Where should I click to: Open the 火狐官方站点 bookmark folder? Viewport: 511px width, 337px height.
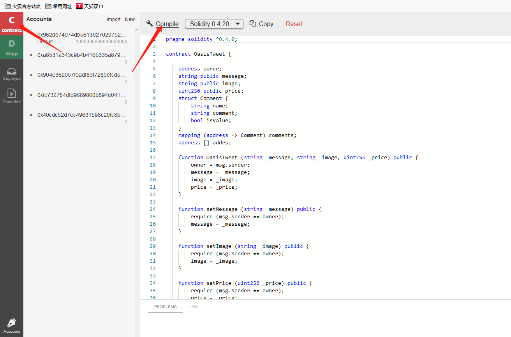(x=23, y=6)
